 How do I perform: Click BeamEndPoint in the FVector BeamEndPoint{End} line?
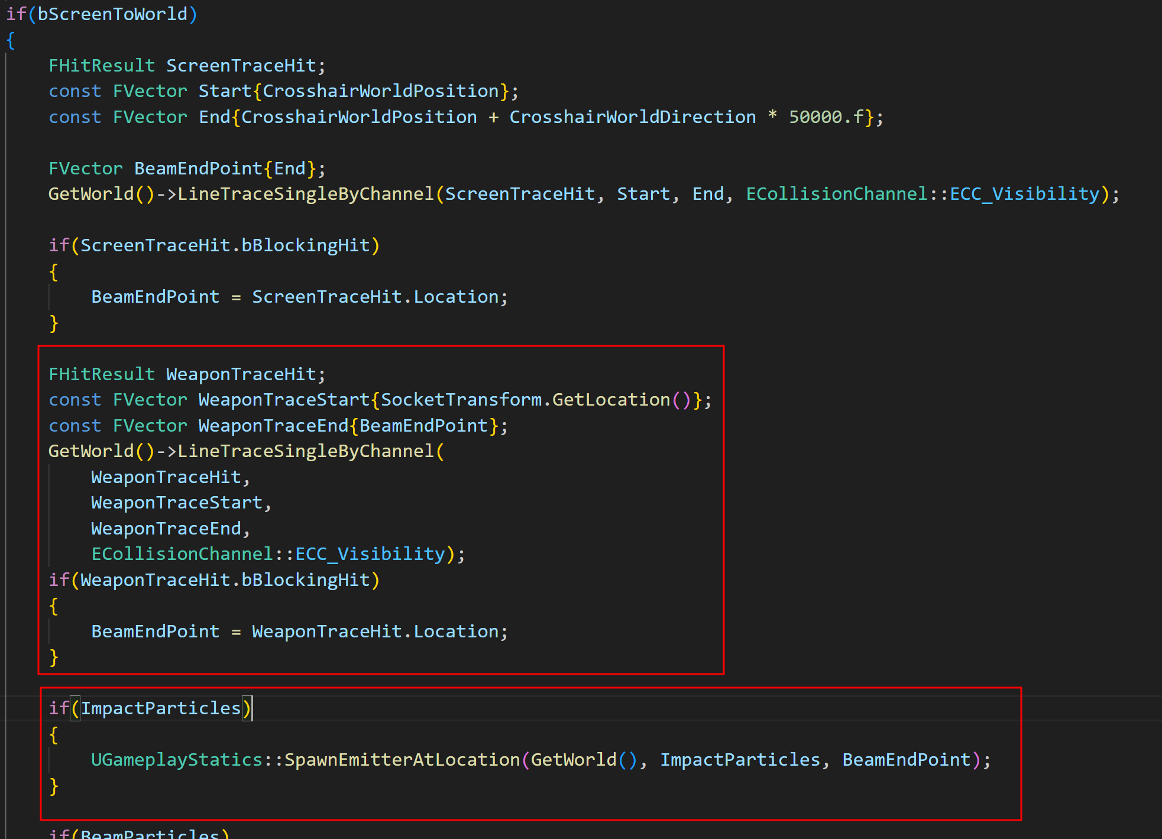pyautogui.click(x=198, y=169)
